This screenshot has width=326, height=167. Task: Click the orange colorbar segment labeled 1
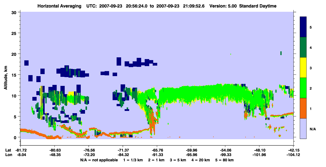coord(303,108)
